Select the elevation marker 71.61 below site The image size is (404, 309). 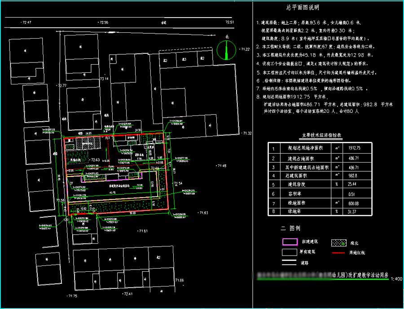coord(143,231)
